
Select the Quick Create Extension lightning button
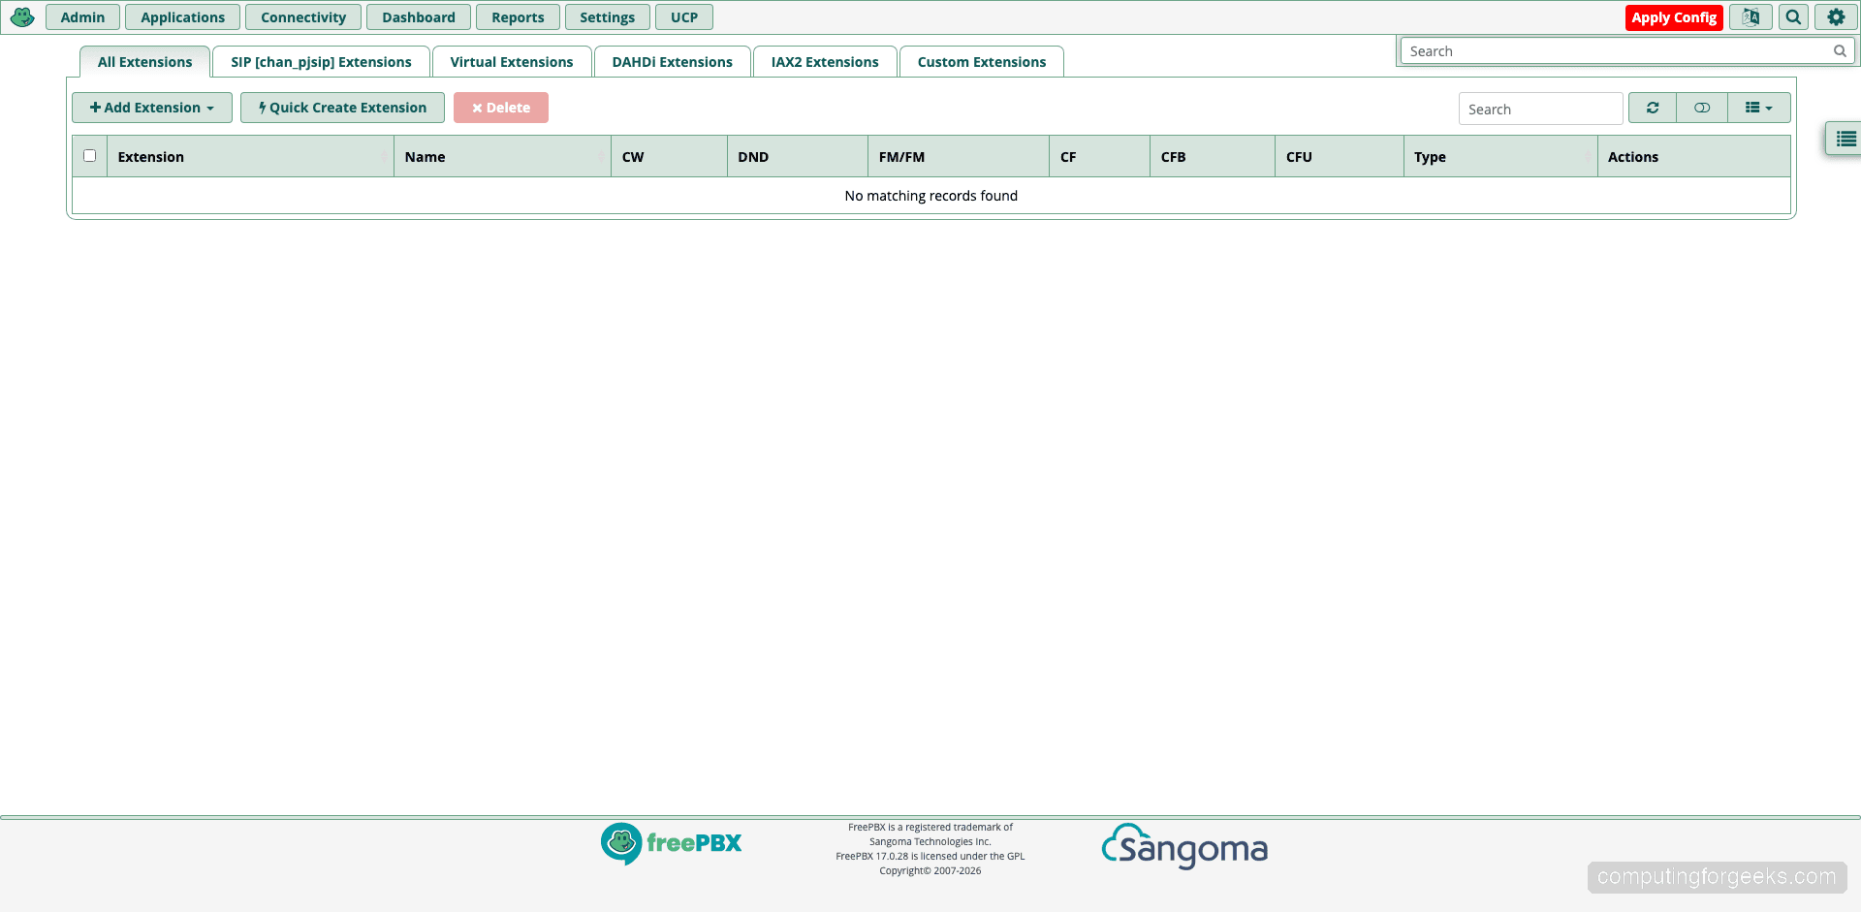pos(341,108)
